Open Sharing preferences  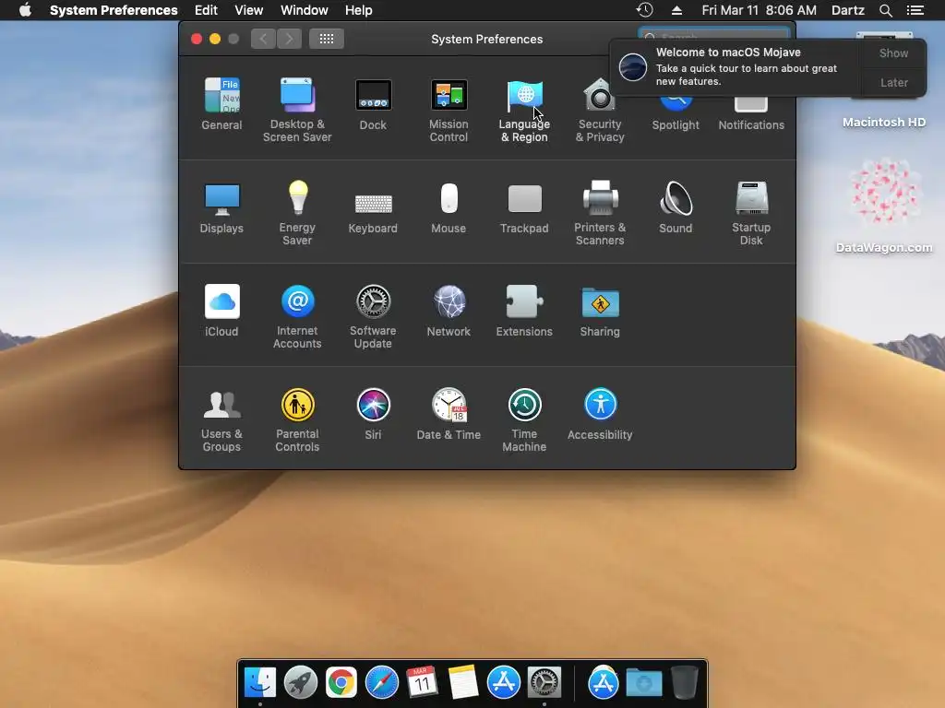(x=600, y=311)
